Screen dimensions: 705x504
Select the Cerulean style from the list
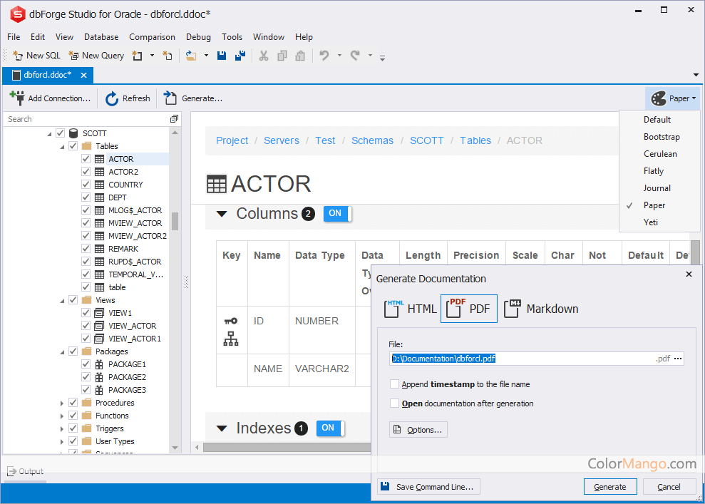tap(660, 154)
